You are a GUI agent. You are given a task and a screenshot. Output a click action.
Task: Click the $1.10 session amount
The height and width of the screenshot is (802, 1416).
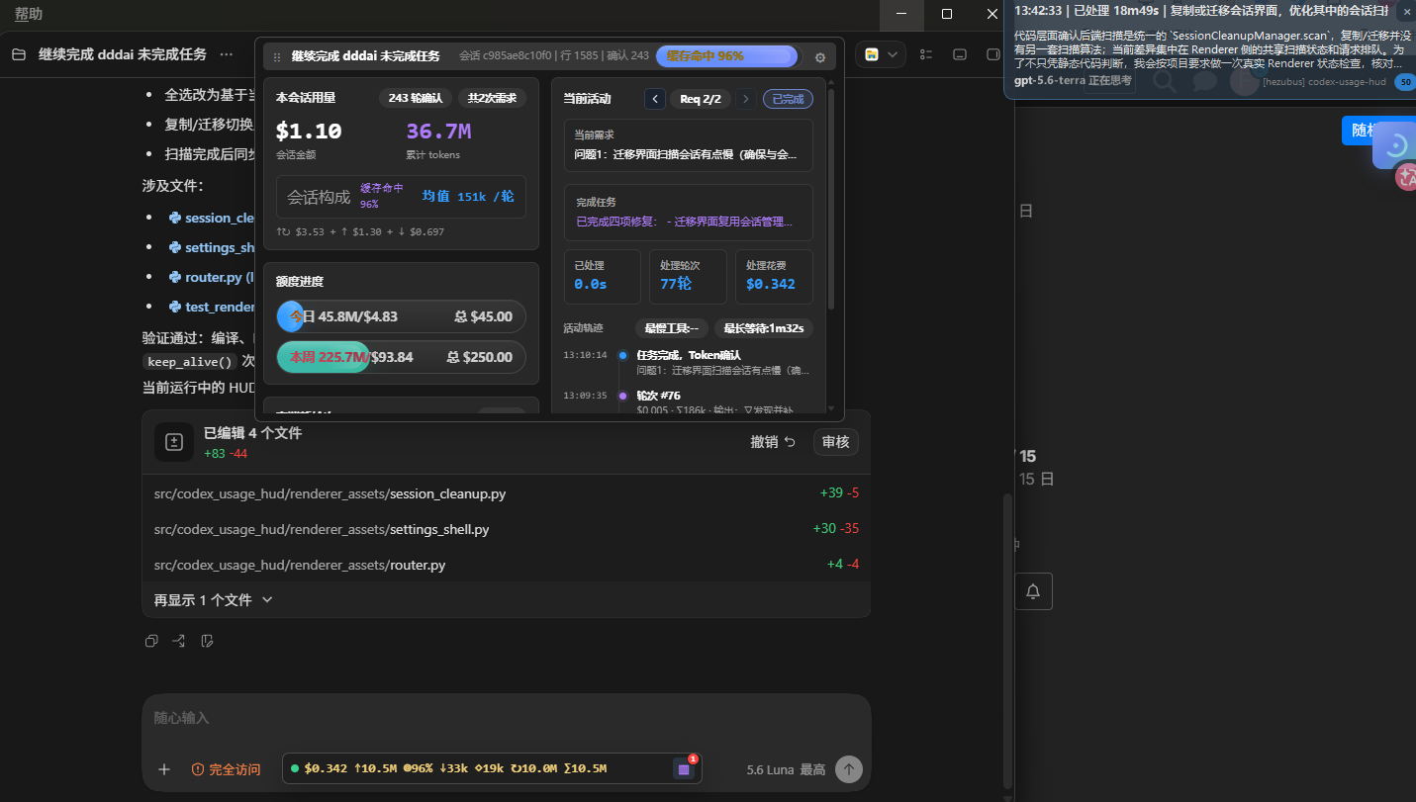point(309,132)
